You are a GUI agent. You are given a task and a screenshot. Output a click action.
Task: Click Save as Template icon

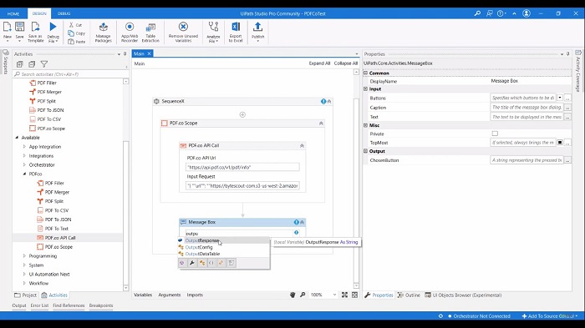coord(35,32)
